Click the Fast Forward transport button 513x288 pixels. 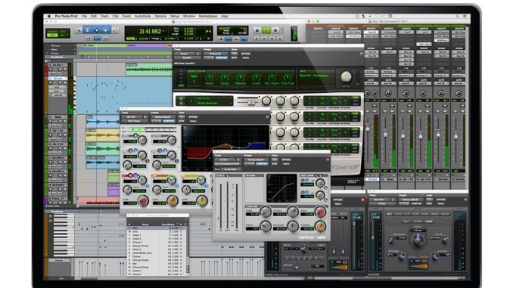tap(272, 39)
